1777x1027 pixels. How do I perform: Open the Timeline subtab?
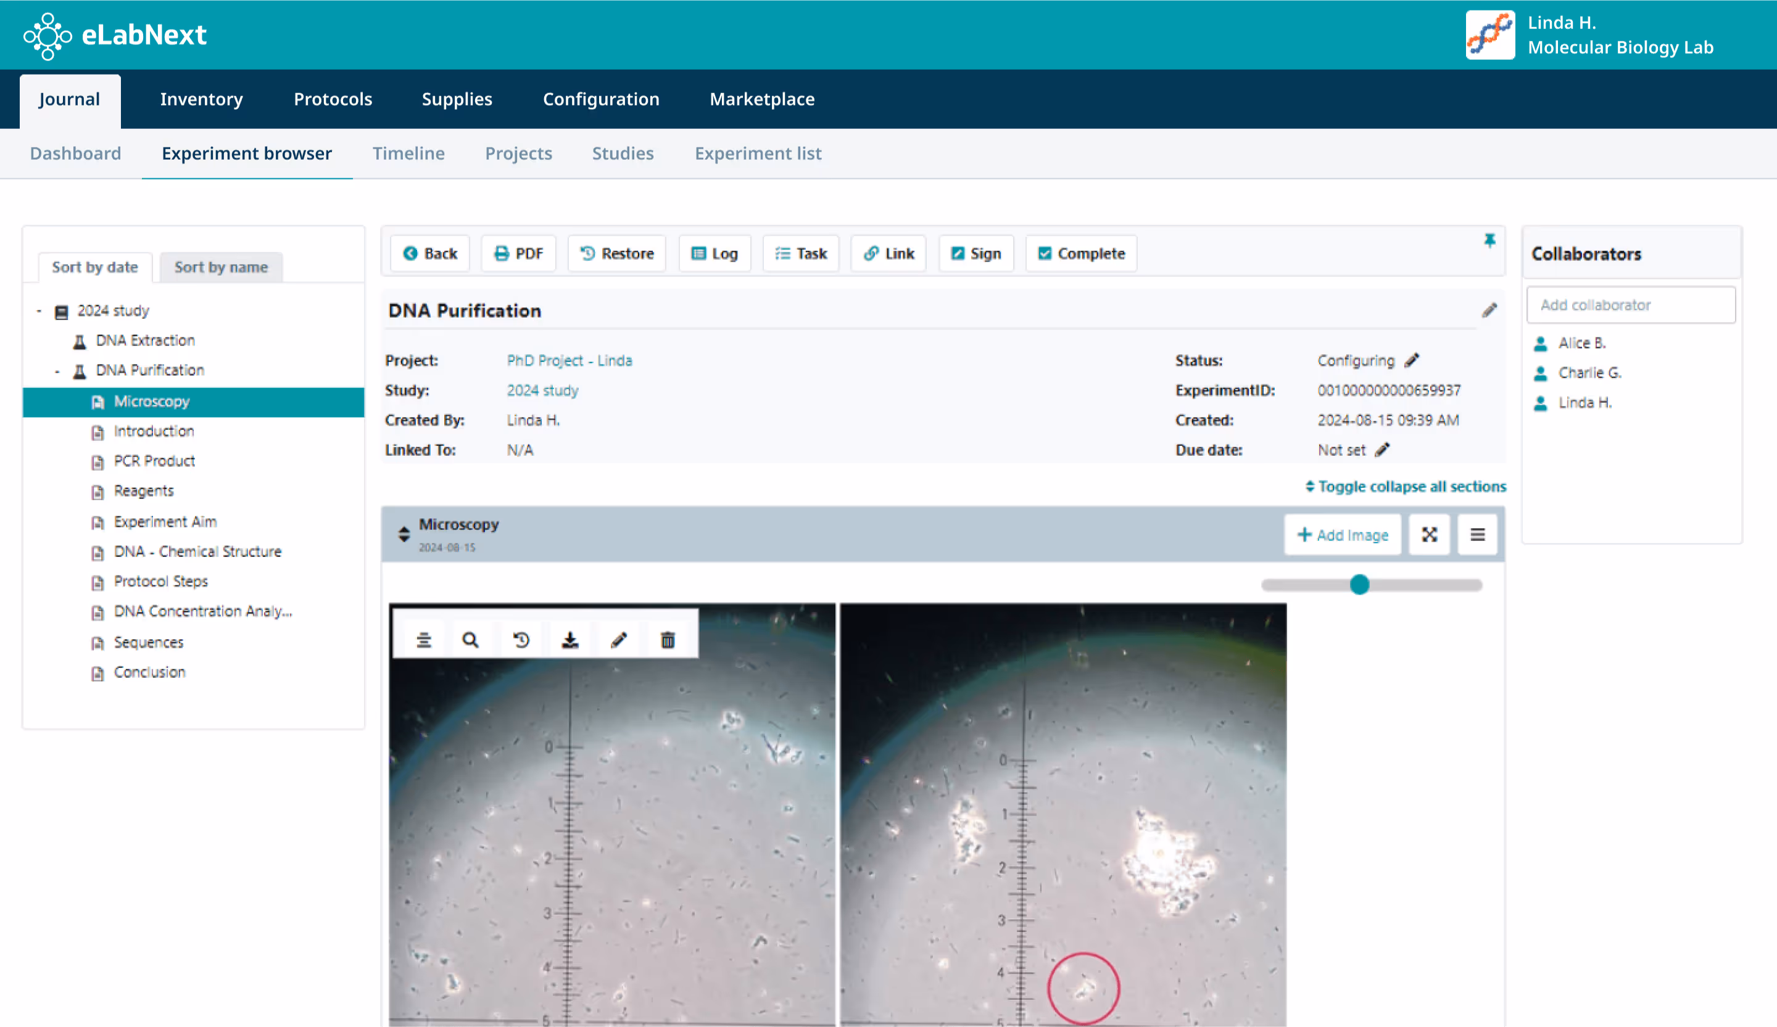(x=408, y=153)
